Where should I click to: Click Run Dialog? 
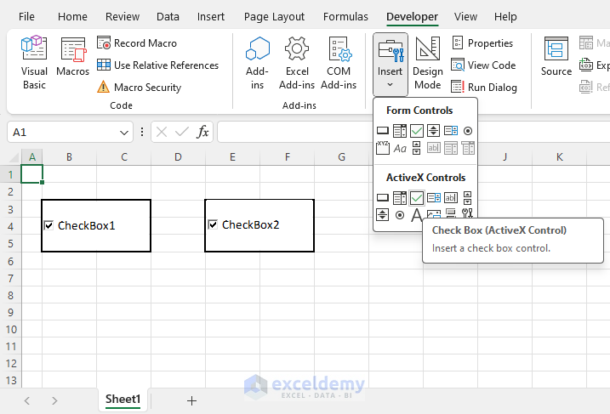tap(484, 88)
